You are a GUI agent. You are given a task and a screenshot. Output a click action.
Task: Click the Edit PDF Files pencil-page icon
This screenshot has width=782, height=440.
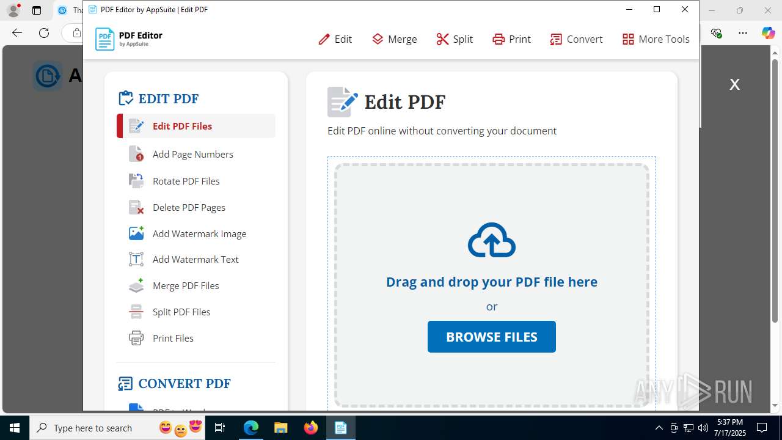click(136, 126)
